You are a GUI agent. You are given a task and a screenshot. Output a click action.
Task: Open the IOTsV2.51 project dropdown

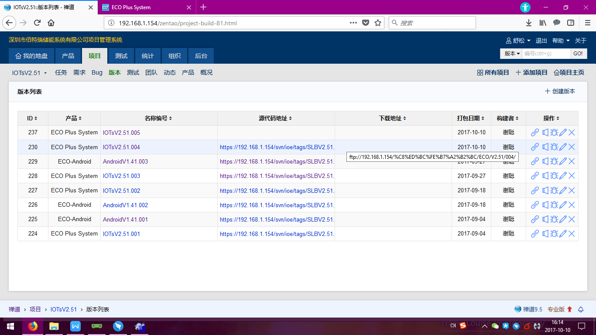click(29, 73)
